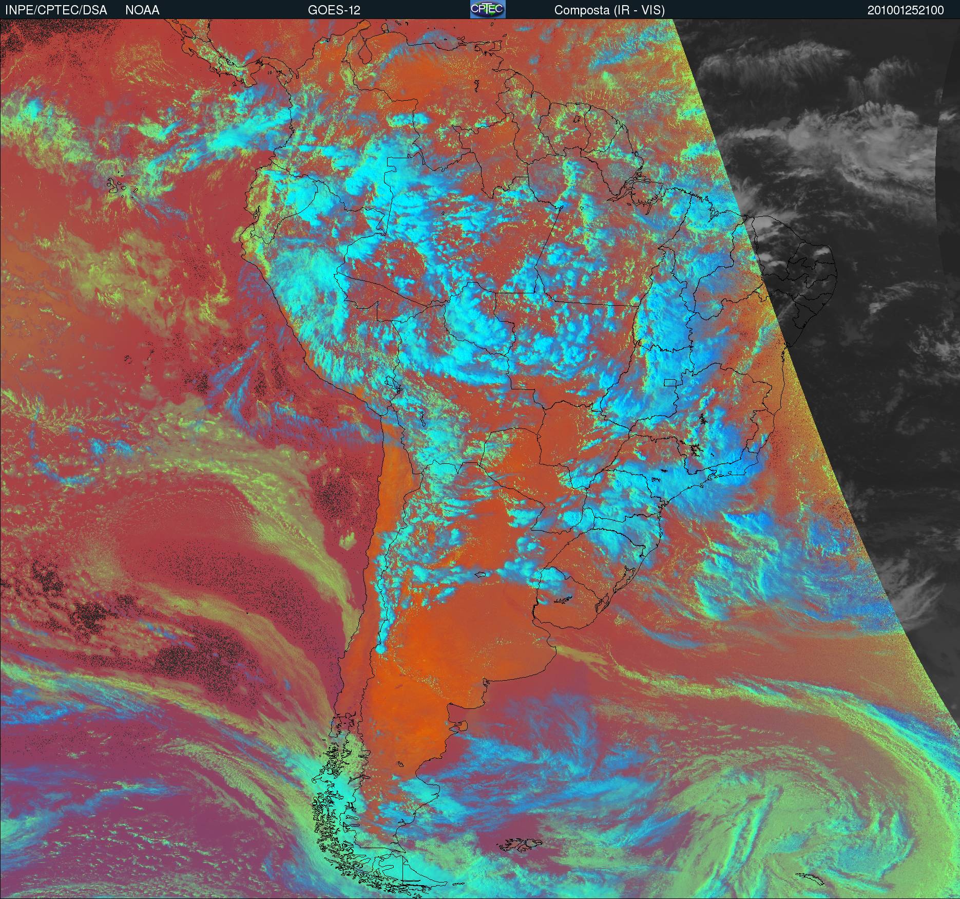This screenshot has height=899, width=960.
Task: Click the GOES-12 satellite label
Action: (x=334, y=10)
